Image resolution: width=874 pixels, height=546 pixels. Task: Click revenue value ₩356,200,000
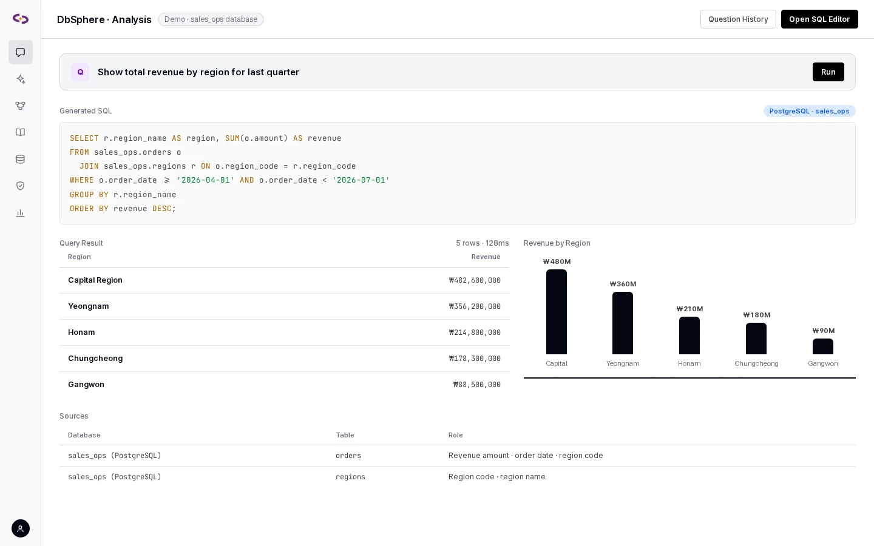pos(475,306)
